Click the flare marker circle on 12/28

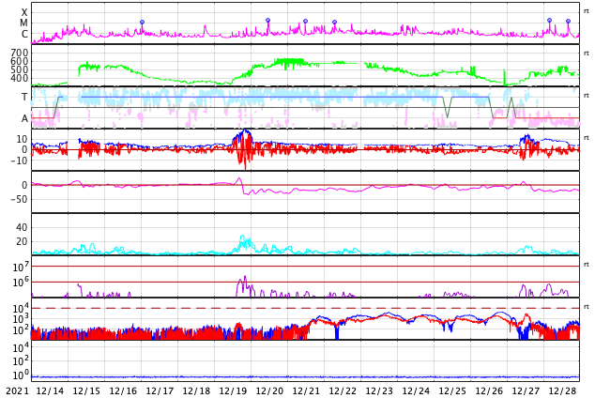tap(568, 22)
